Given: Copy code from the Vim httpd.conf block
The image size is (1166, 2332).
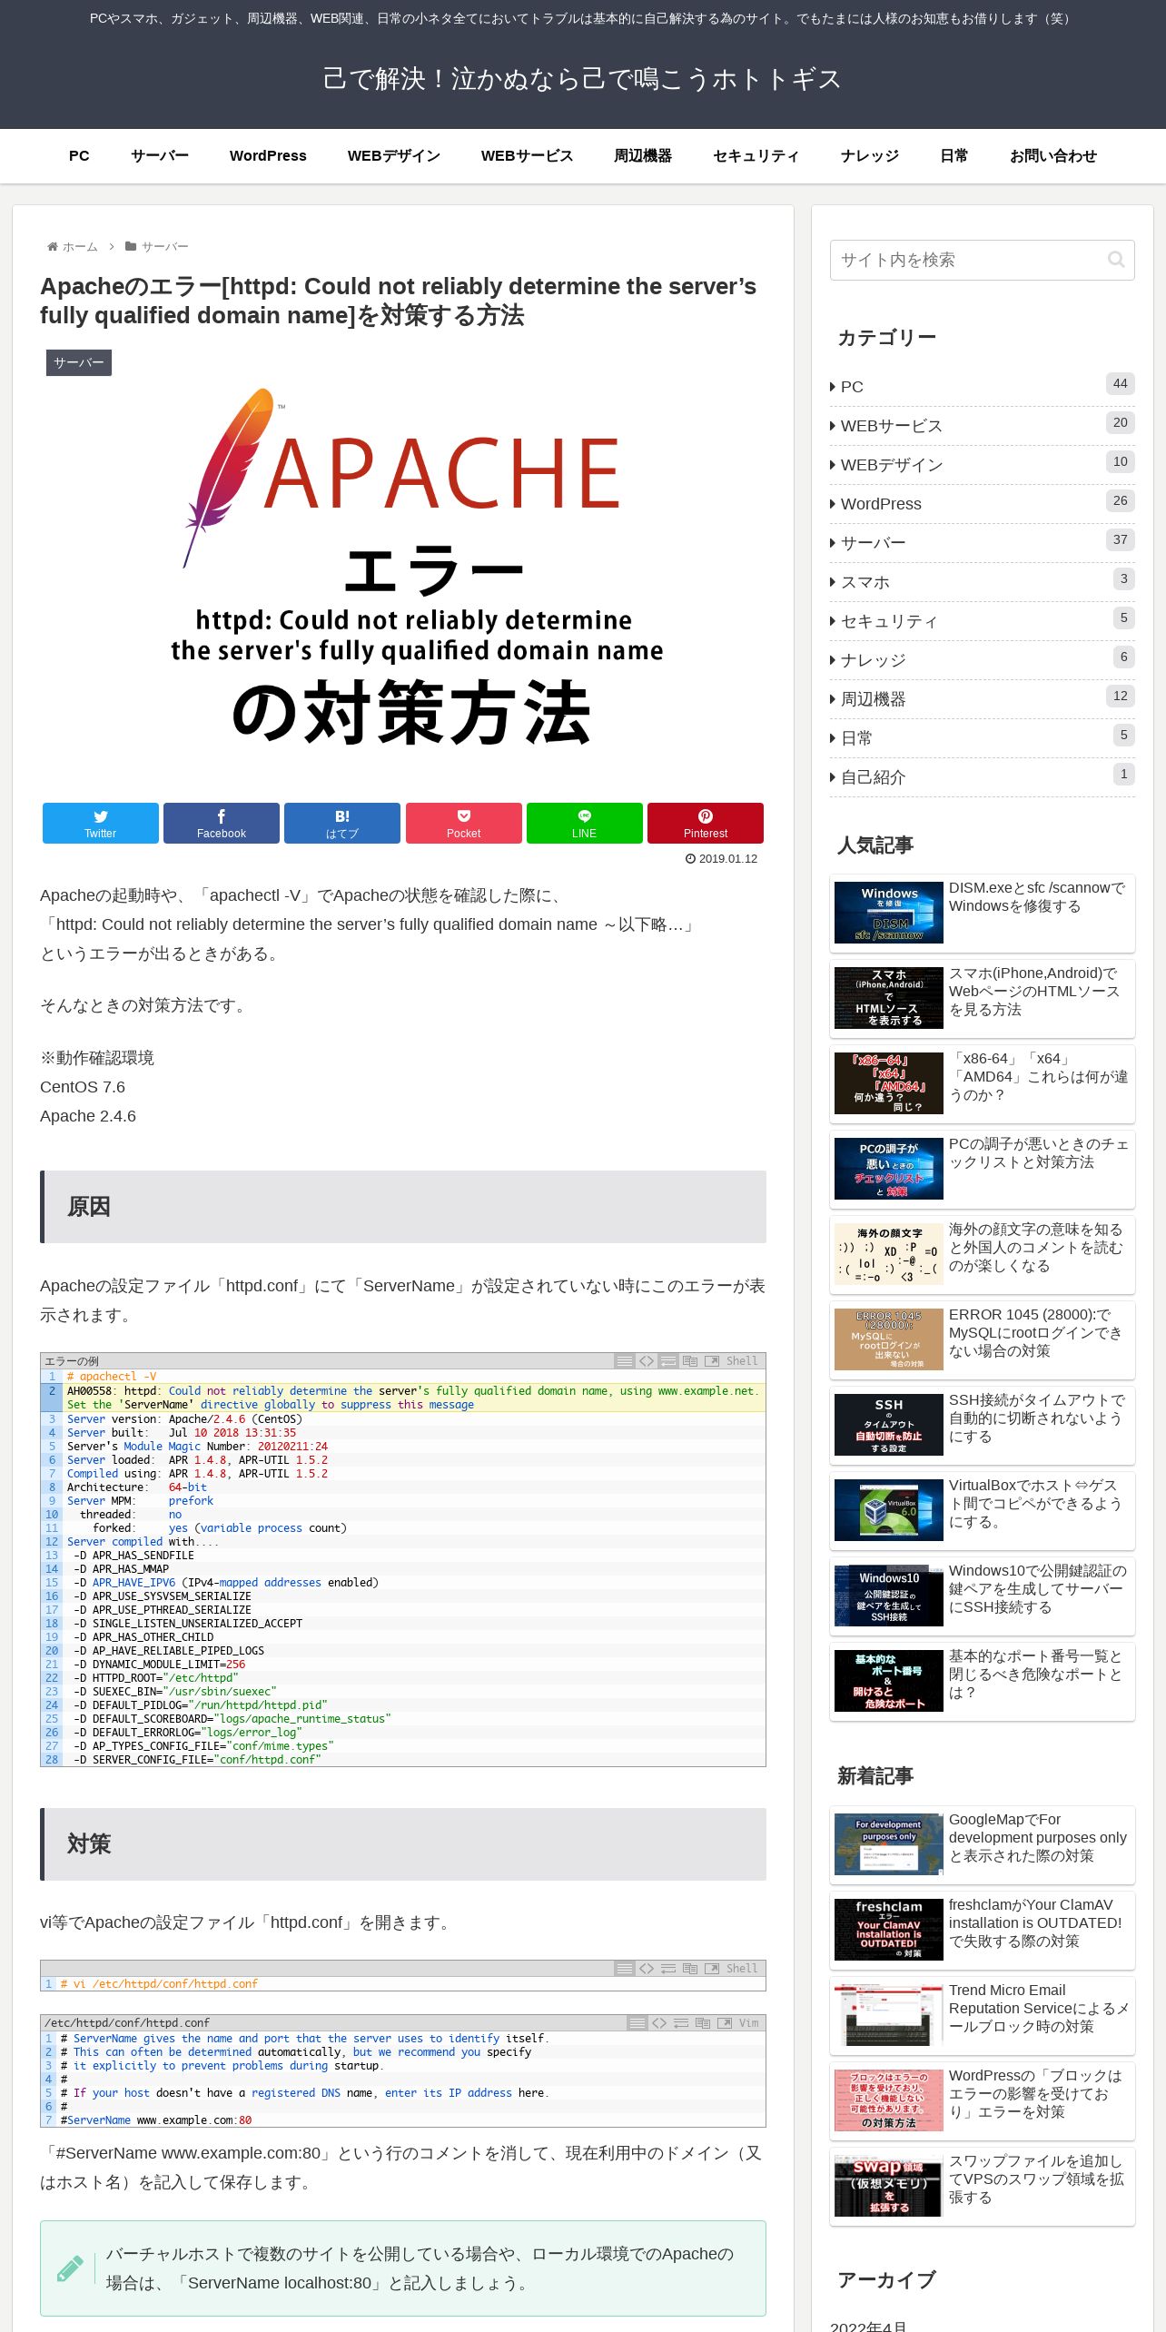Looking at the screenshot, I should pos(703,2022).
